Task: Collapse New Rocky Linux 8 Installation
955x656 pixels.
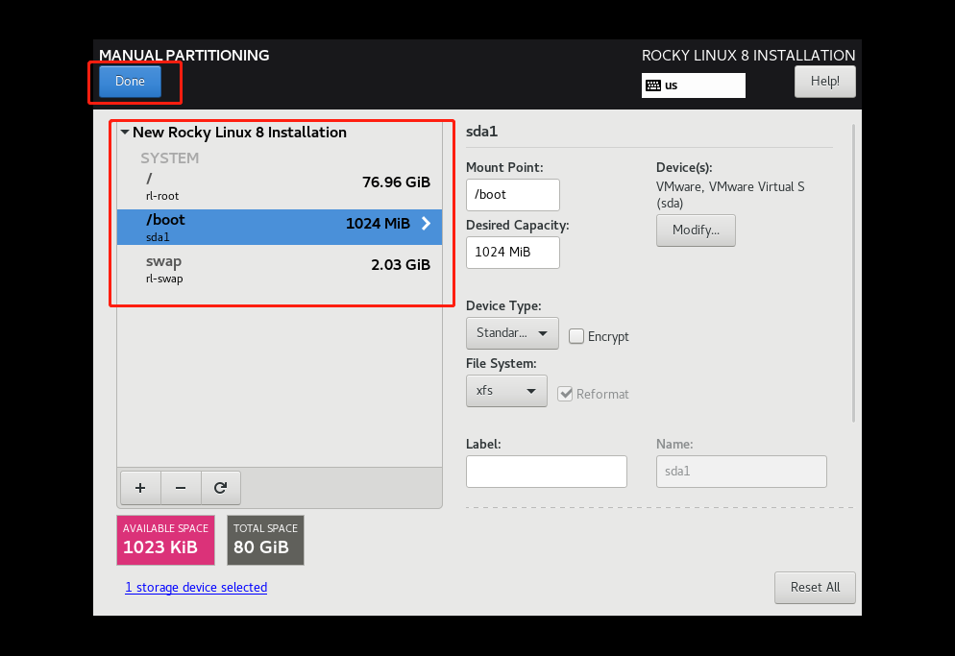Action: coord(125,133)
